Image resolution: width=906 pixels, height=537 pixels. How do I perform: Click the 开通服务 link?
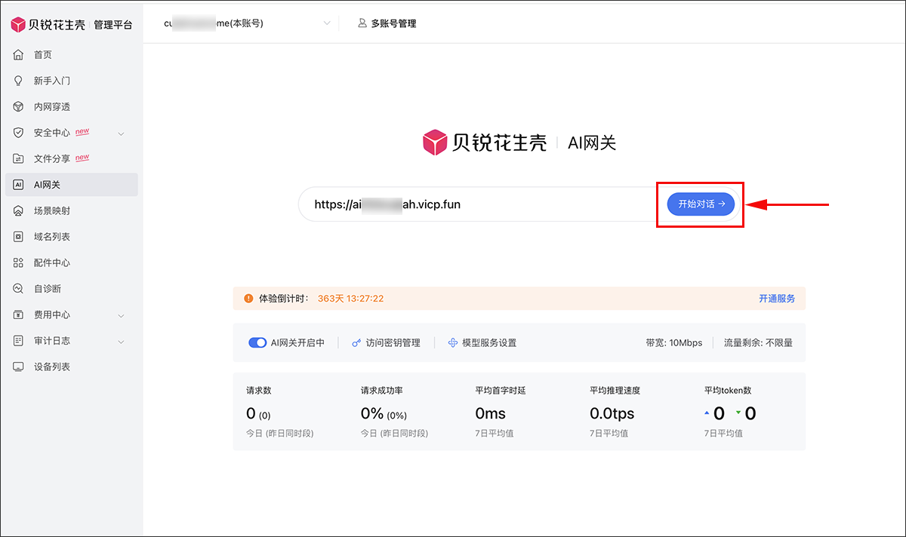click(x=776, y=299)
